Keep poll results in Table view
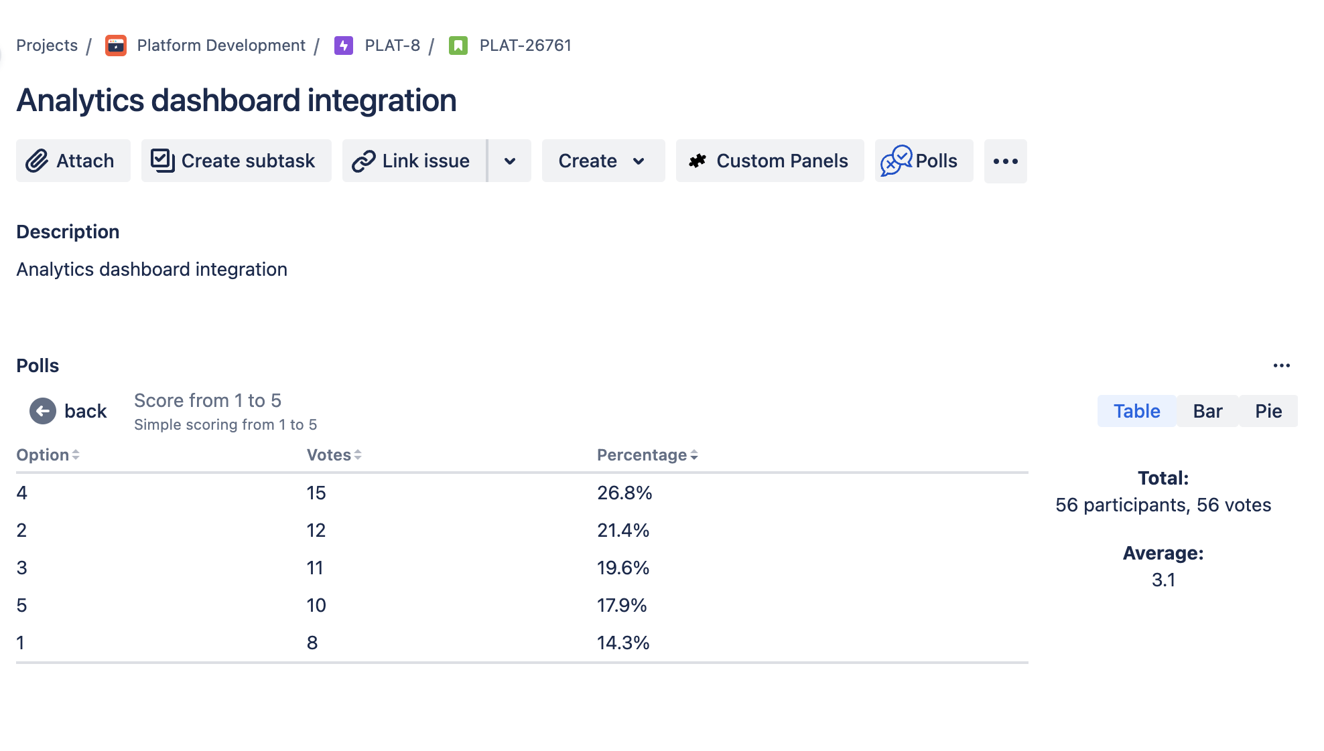1324x751 pixels. coord(1136,410)
